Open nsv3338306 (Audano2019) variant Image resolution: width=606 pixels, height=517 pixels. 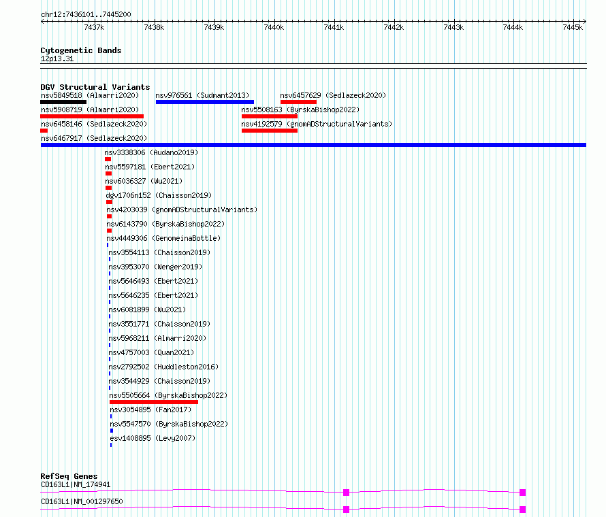[x=151, y=152]
